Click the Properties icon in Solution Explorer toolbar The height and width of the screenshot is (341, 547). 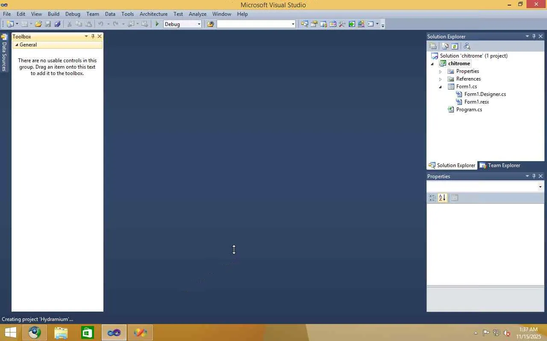433,46
